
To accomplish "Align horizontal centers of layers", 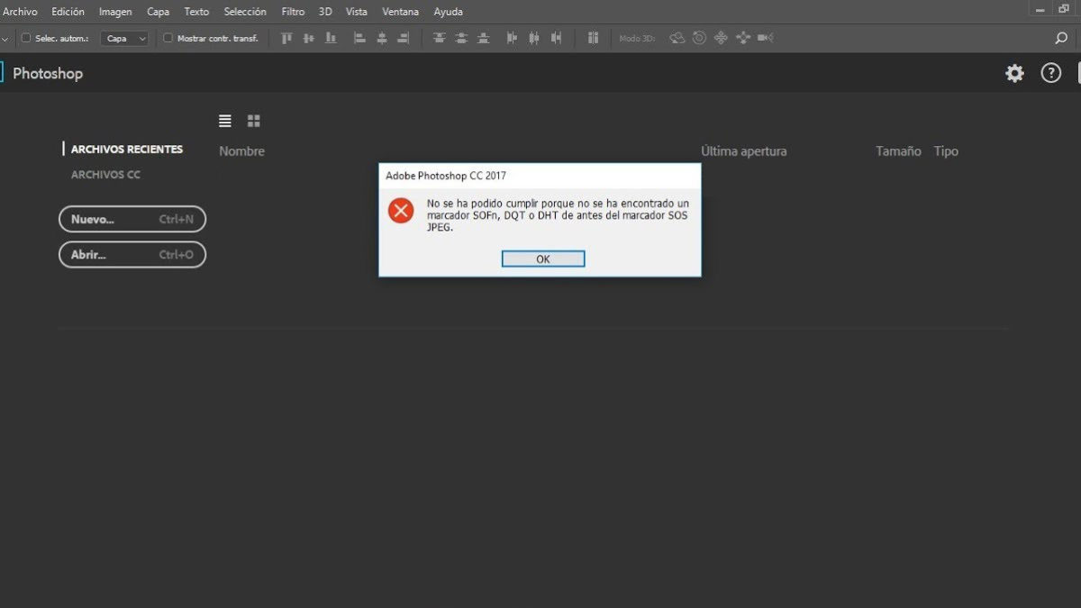I will click(381, 38).
